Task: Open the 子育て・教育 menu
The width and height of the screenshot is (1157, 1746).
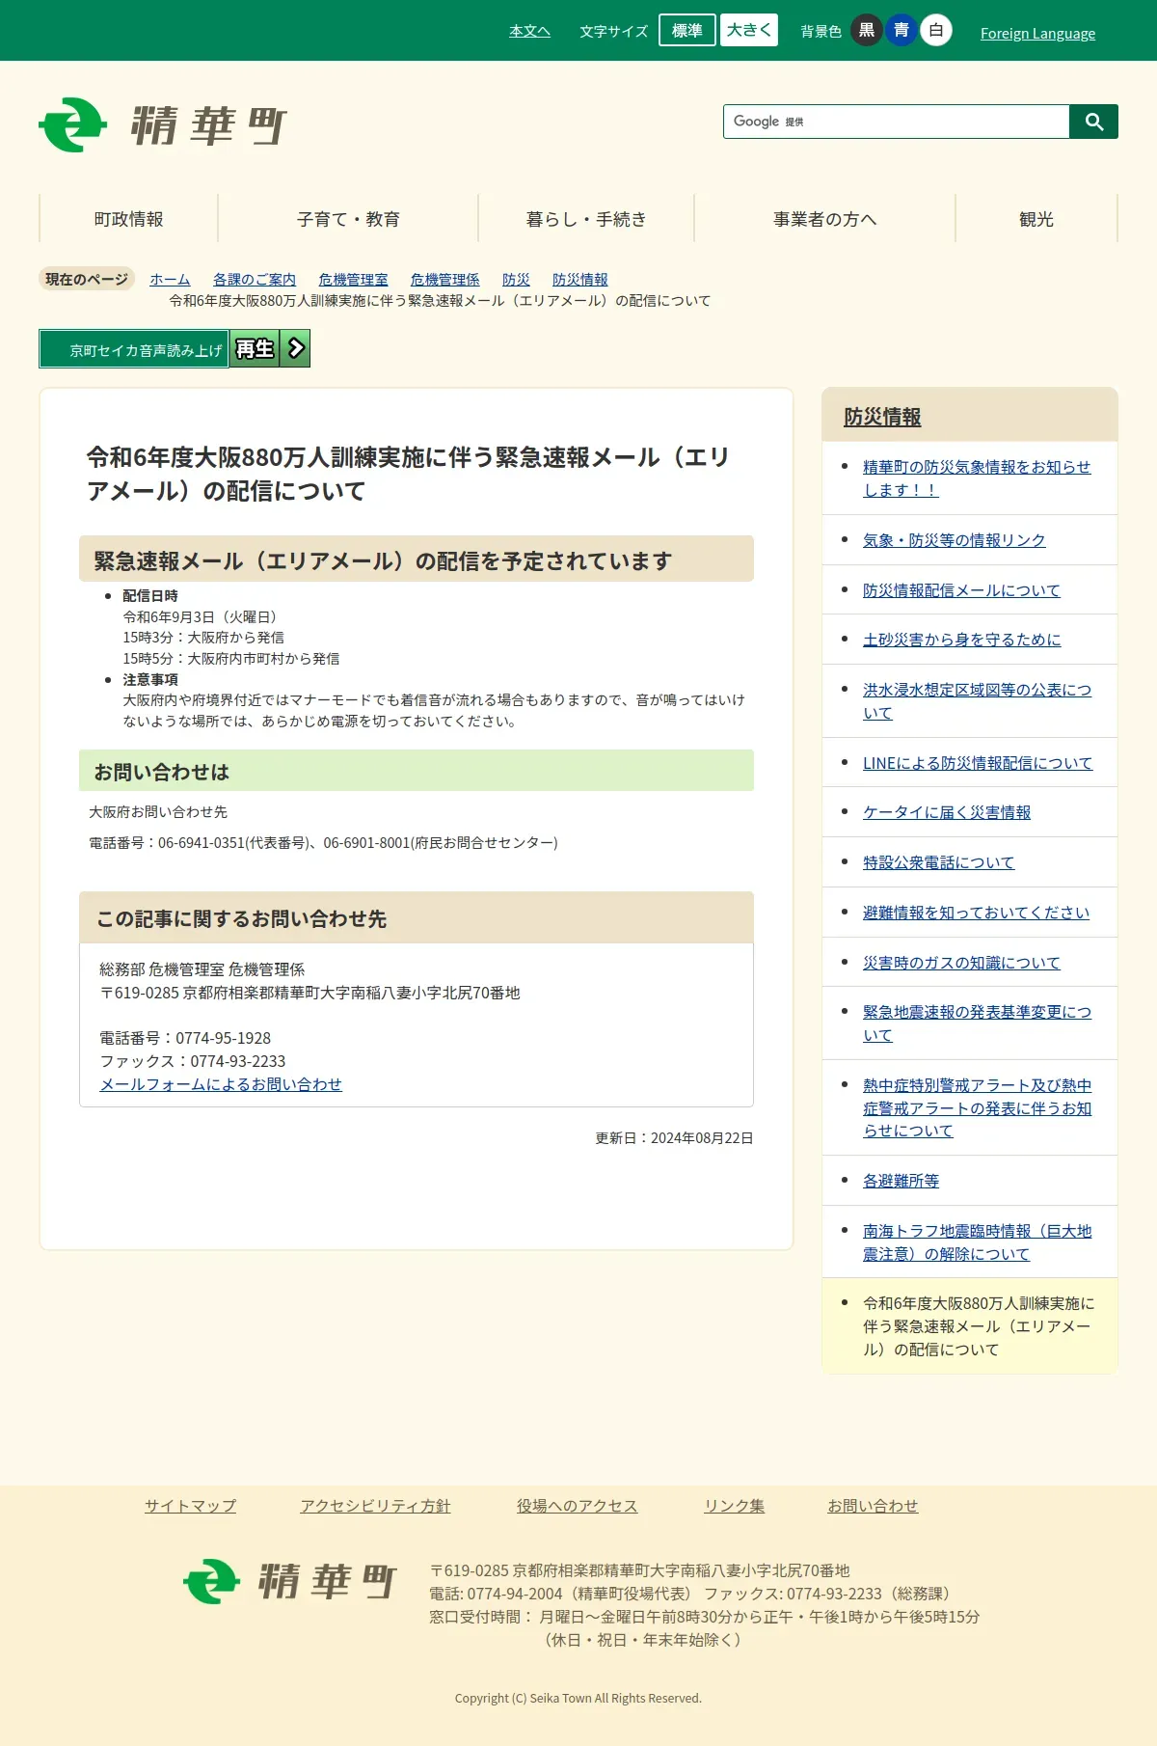Action: [x=348, y=219]
